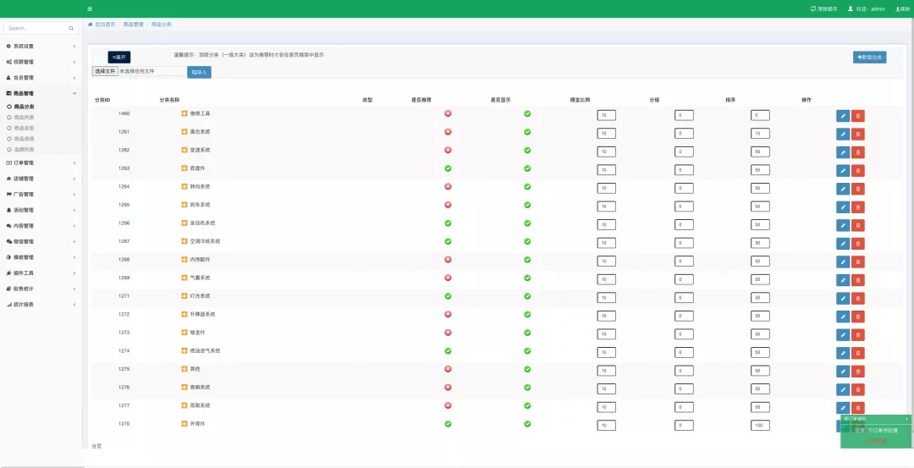The height and width of the screenshot is (468, 914).
Task: Click the red trash icon for category 1268
Action: [858, 262]
